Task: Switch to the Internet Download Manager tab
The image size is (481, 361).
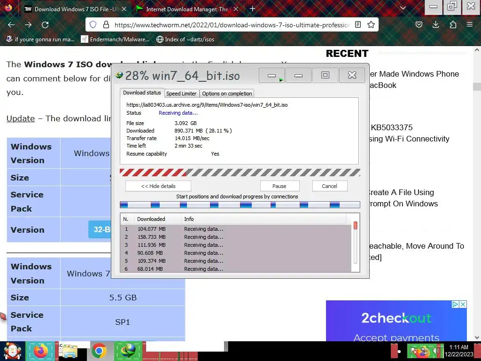Action: (187, 9)
